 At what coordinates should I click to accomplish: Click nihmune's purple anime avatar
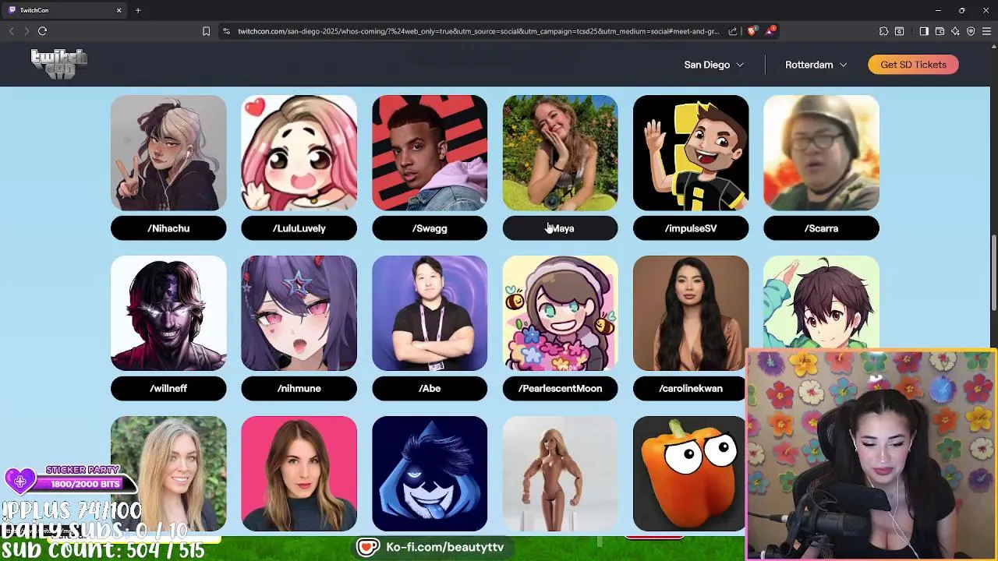tap(299, 313)
